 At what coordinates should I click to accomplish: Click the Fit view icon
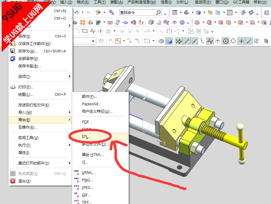pyautogui.click(x=175, y=13)
